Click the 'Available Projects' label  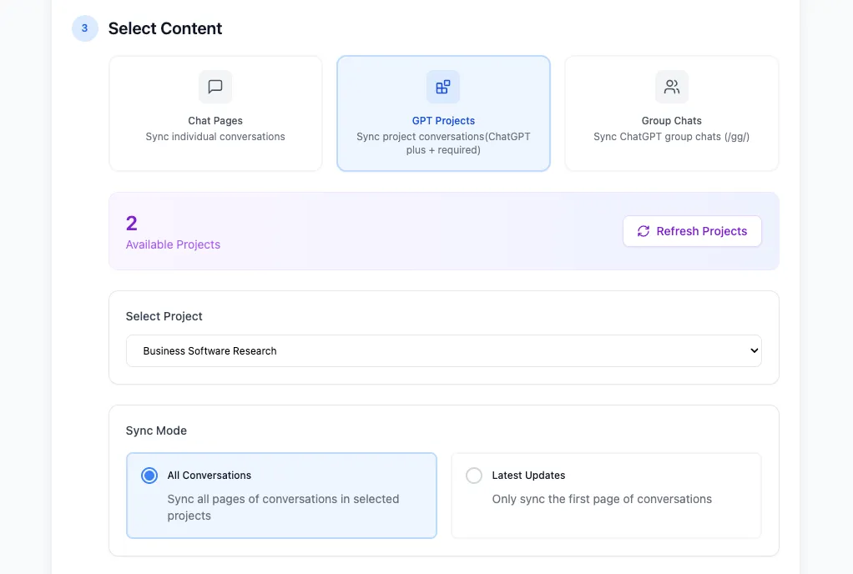point(173,244)
